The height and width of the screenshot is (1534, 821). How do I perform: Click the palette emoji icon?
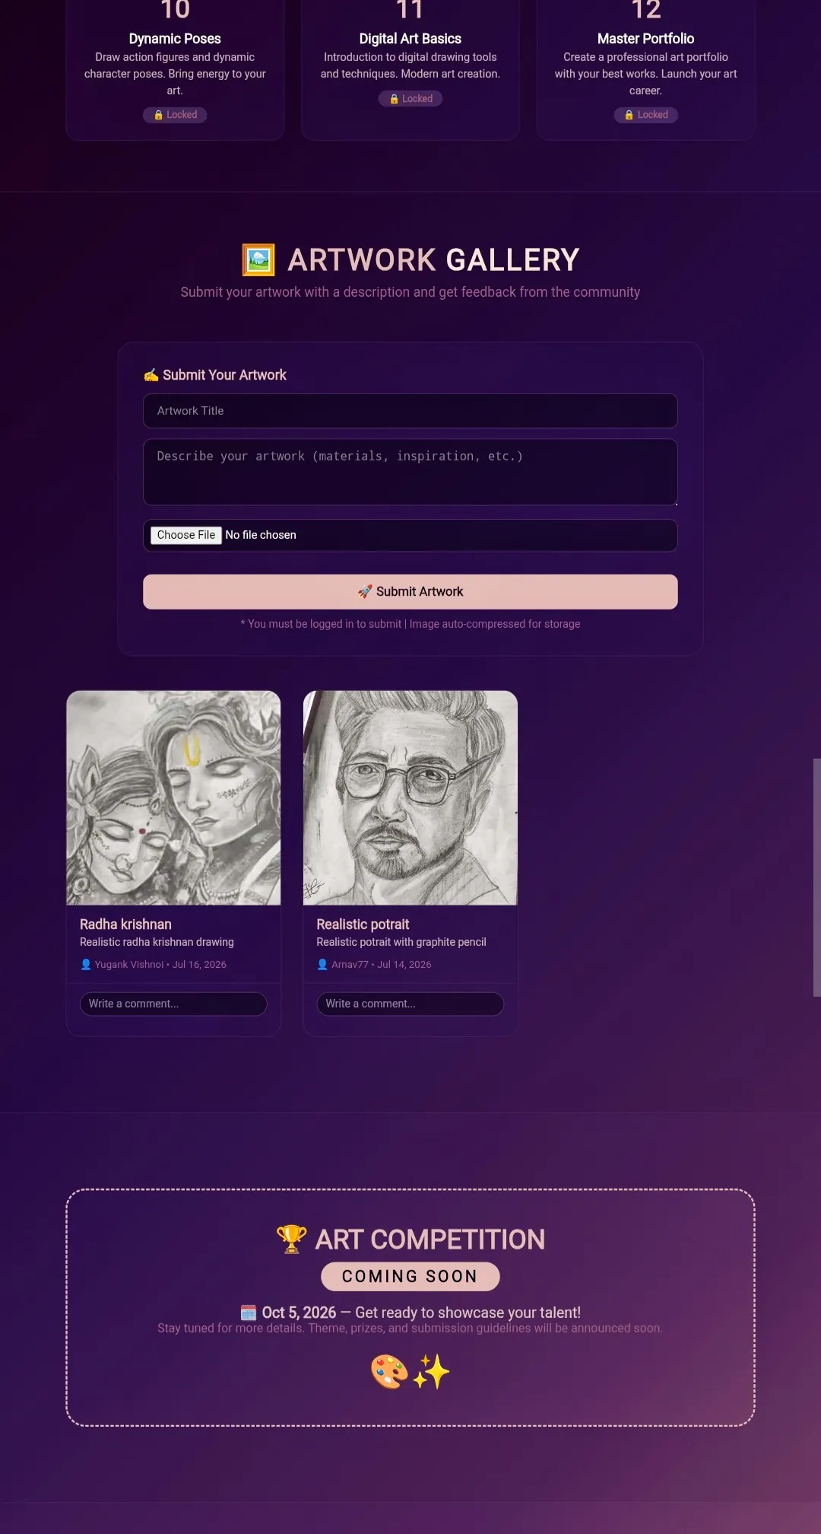point(389,1372)
